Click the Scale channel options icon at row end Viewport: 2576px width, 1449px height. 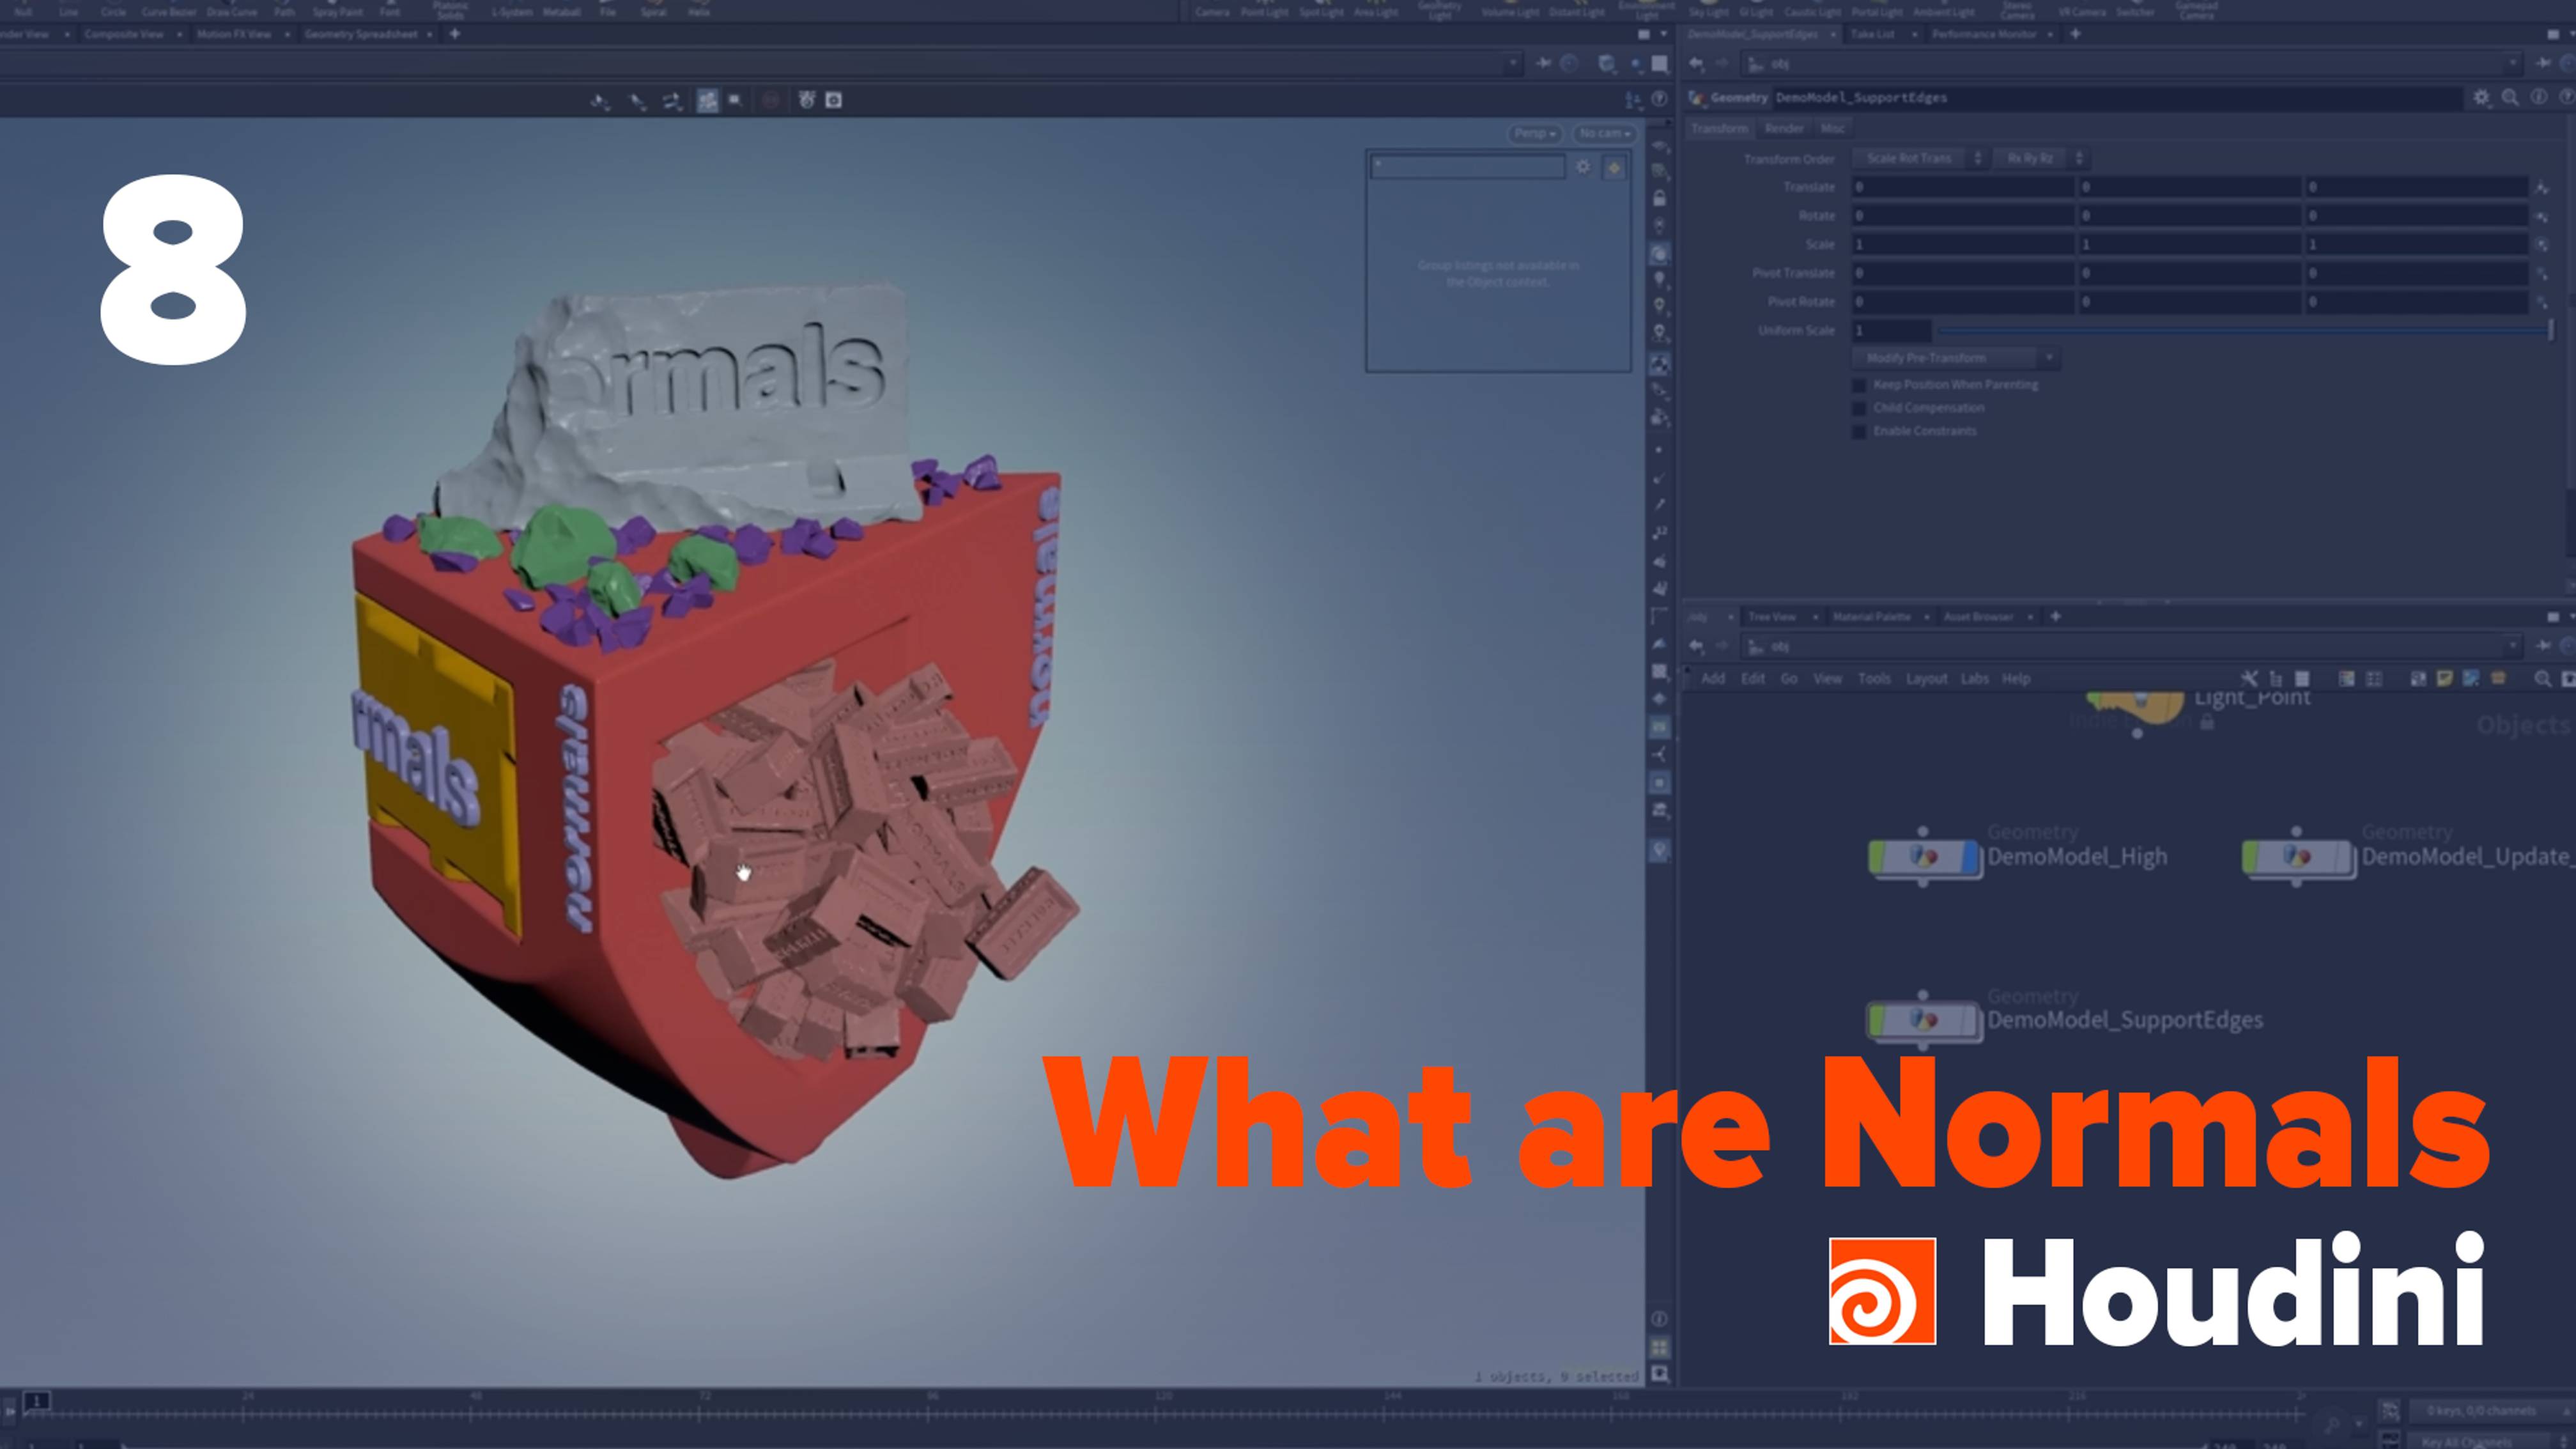click(2542, 244)
